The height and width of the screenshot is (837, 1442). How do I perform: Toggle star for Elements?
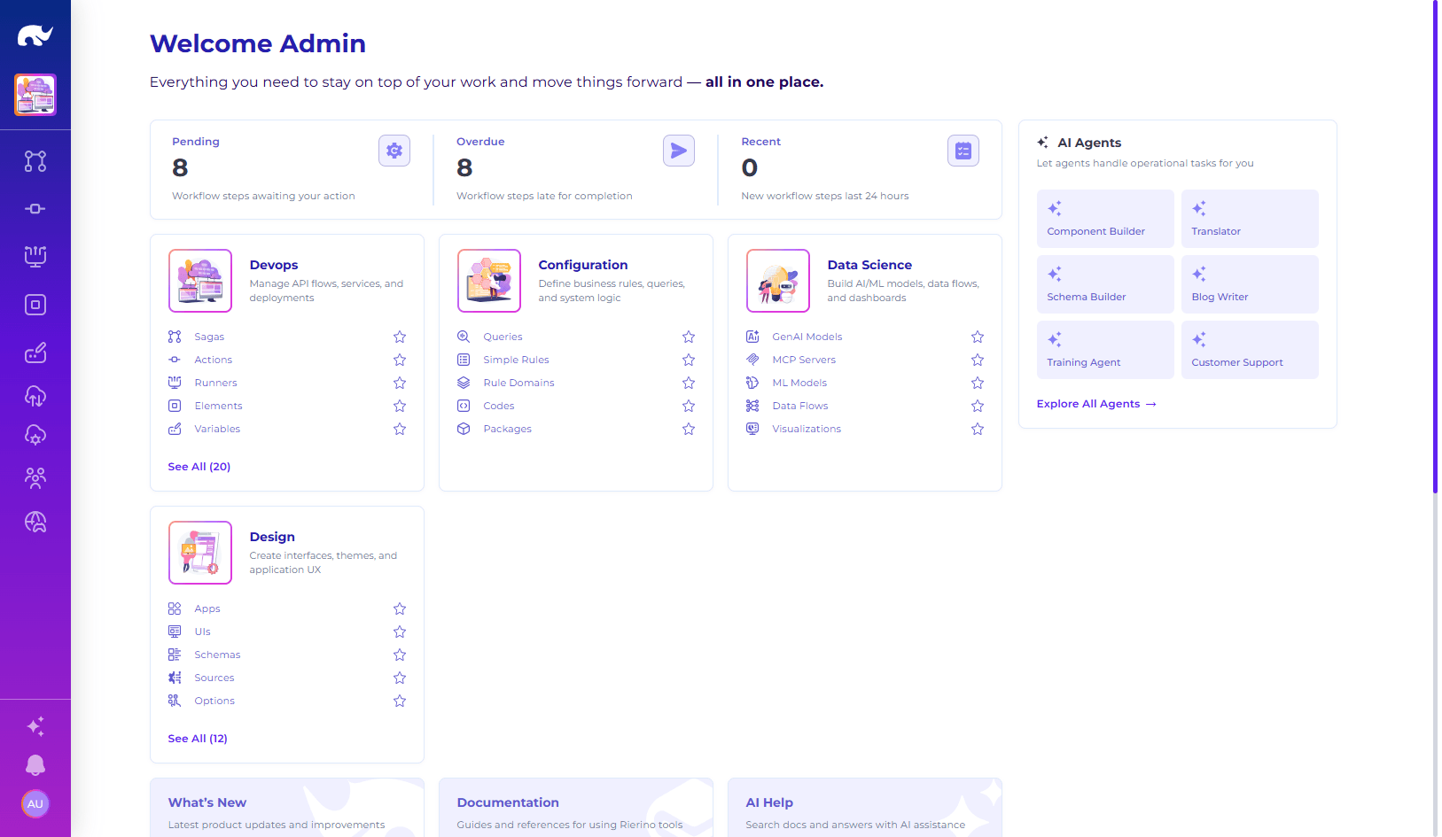coord(400,406)
